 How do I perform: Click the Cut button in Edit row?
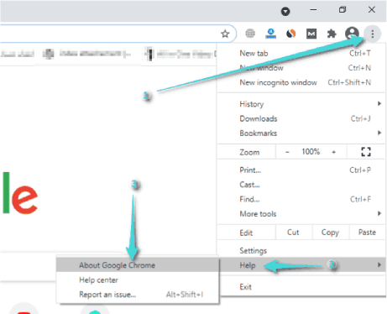point(293,233)
